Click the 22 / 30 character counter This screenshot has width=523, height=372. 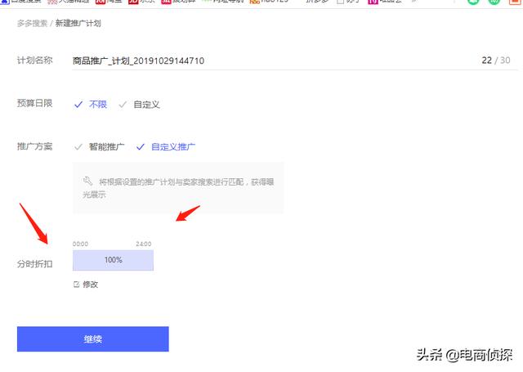[496, 61]
